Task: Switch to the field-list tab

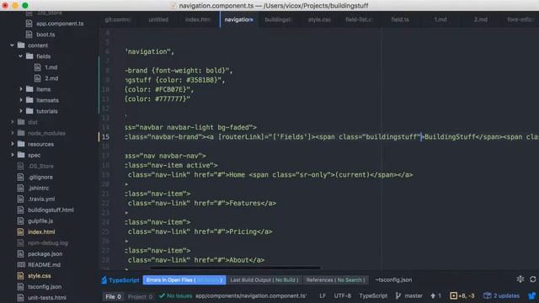Action: [x=359, y=19]
